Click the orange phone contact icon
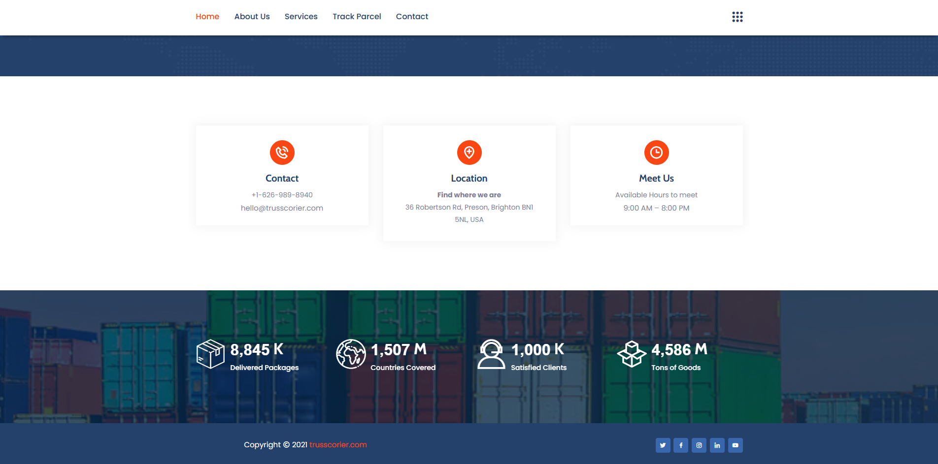Image resolution: width=938 pixels, height=464 pixels. coord(282,153)
